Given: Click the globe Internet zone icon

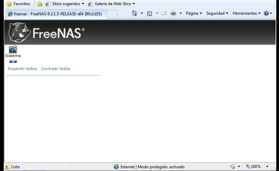Looking at the screenshot, I should 117,167.
